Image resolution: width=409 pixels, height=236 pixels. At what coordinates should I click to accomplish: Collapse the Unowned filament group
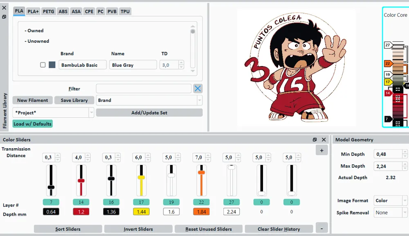(x=37, y=41)
